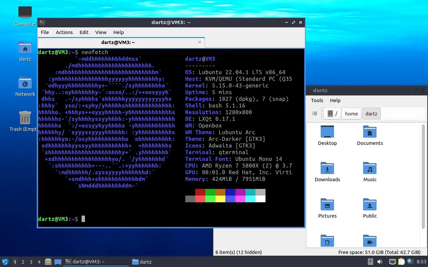This screenshot has height=267, width=428.
Task: Select the Pictures folder in file manager
Action: click(327, 209)
